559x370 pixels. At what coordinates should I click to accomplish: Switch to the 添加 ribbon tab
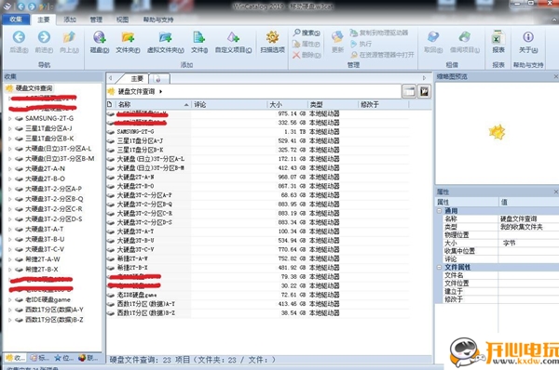[x=70, y=20]
